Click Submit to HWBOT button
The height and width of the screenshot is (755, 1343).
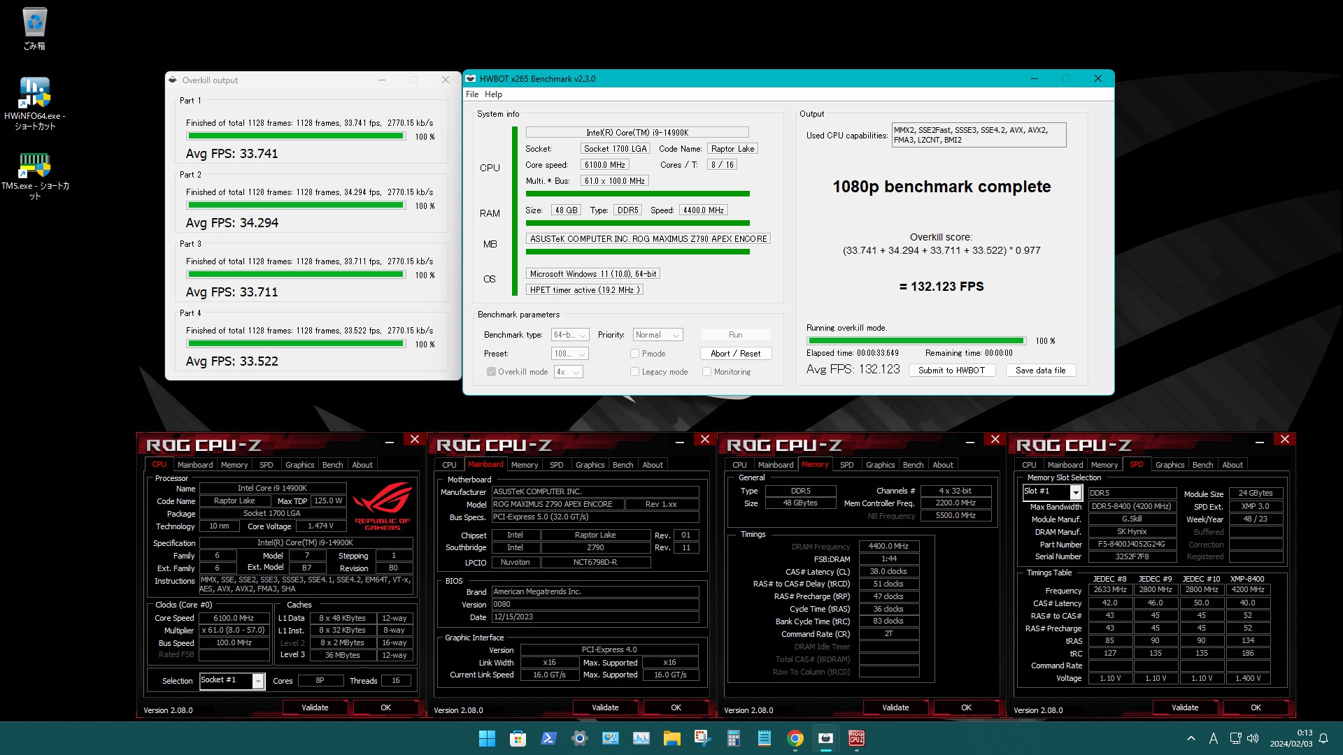coord(951,371)
